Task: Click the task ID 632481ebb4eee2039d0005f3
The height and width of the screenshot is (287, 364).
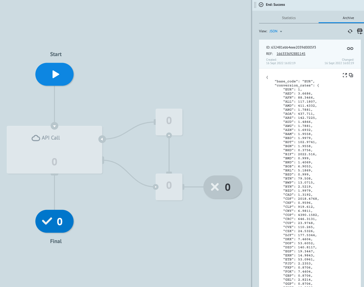Action: tap(291, 47)
